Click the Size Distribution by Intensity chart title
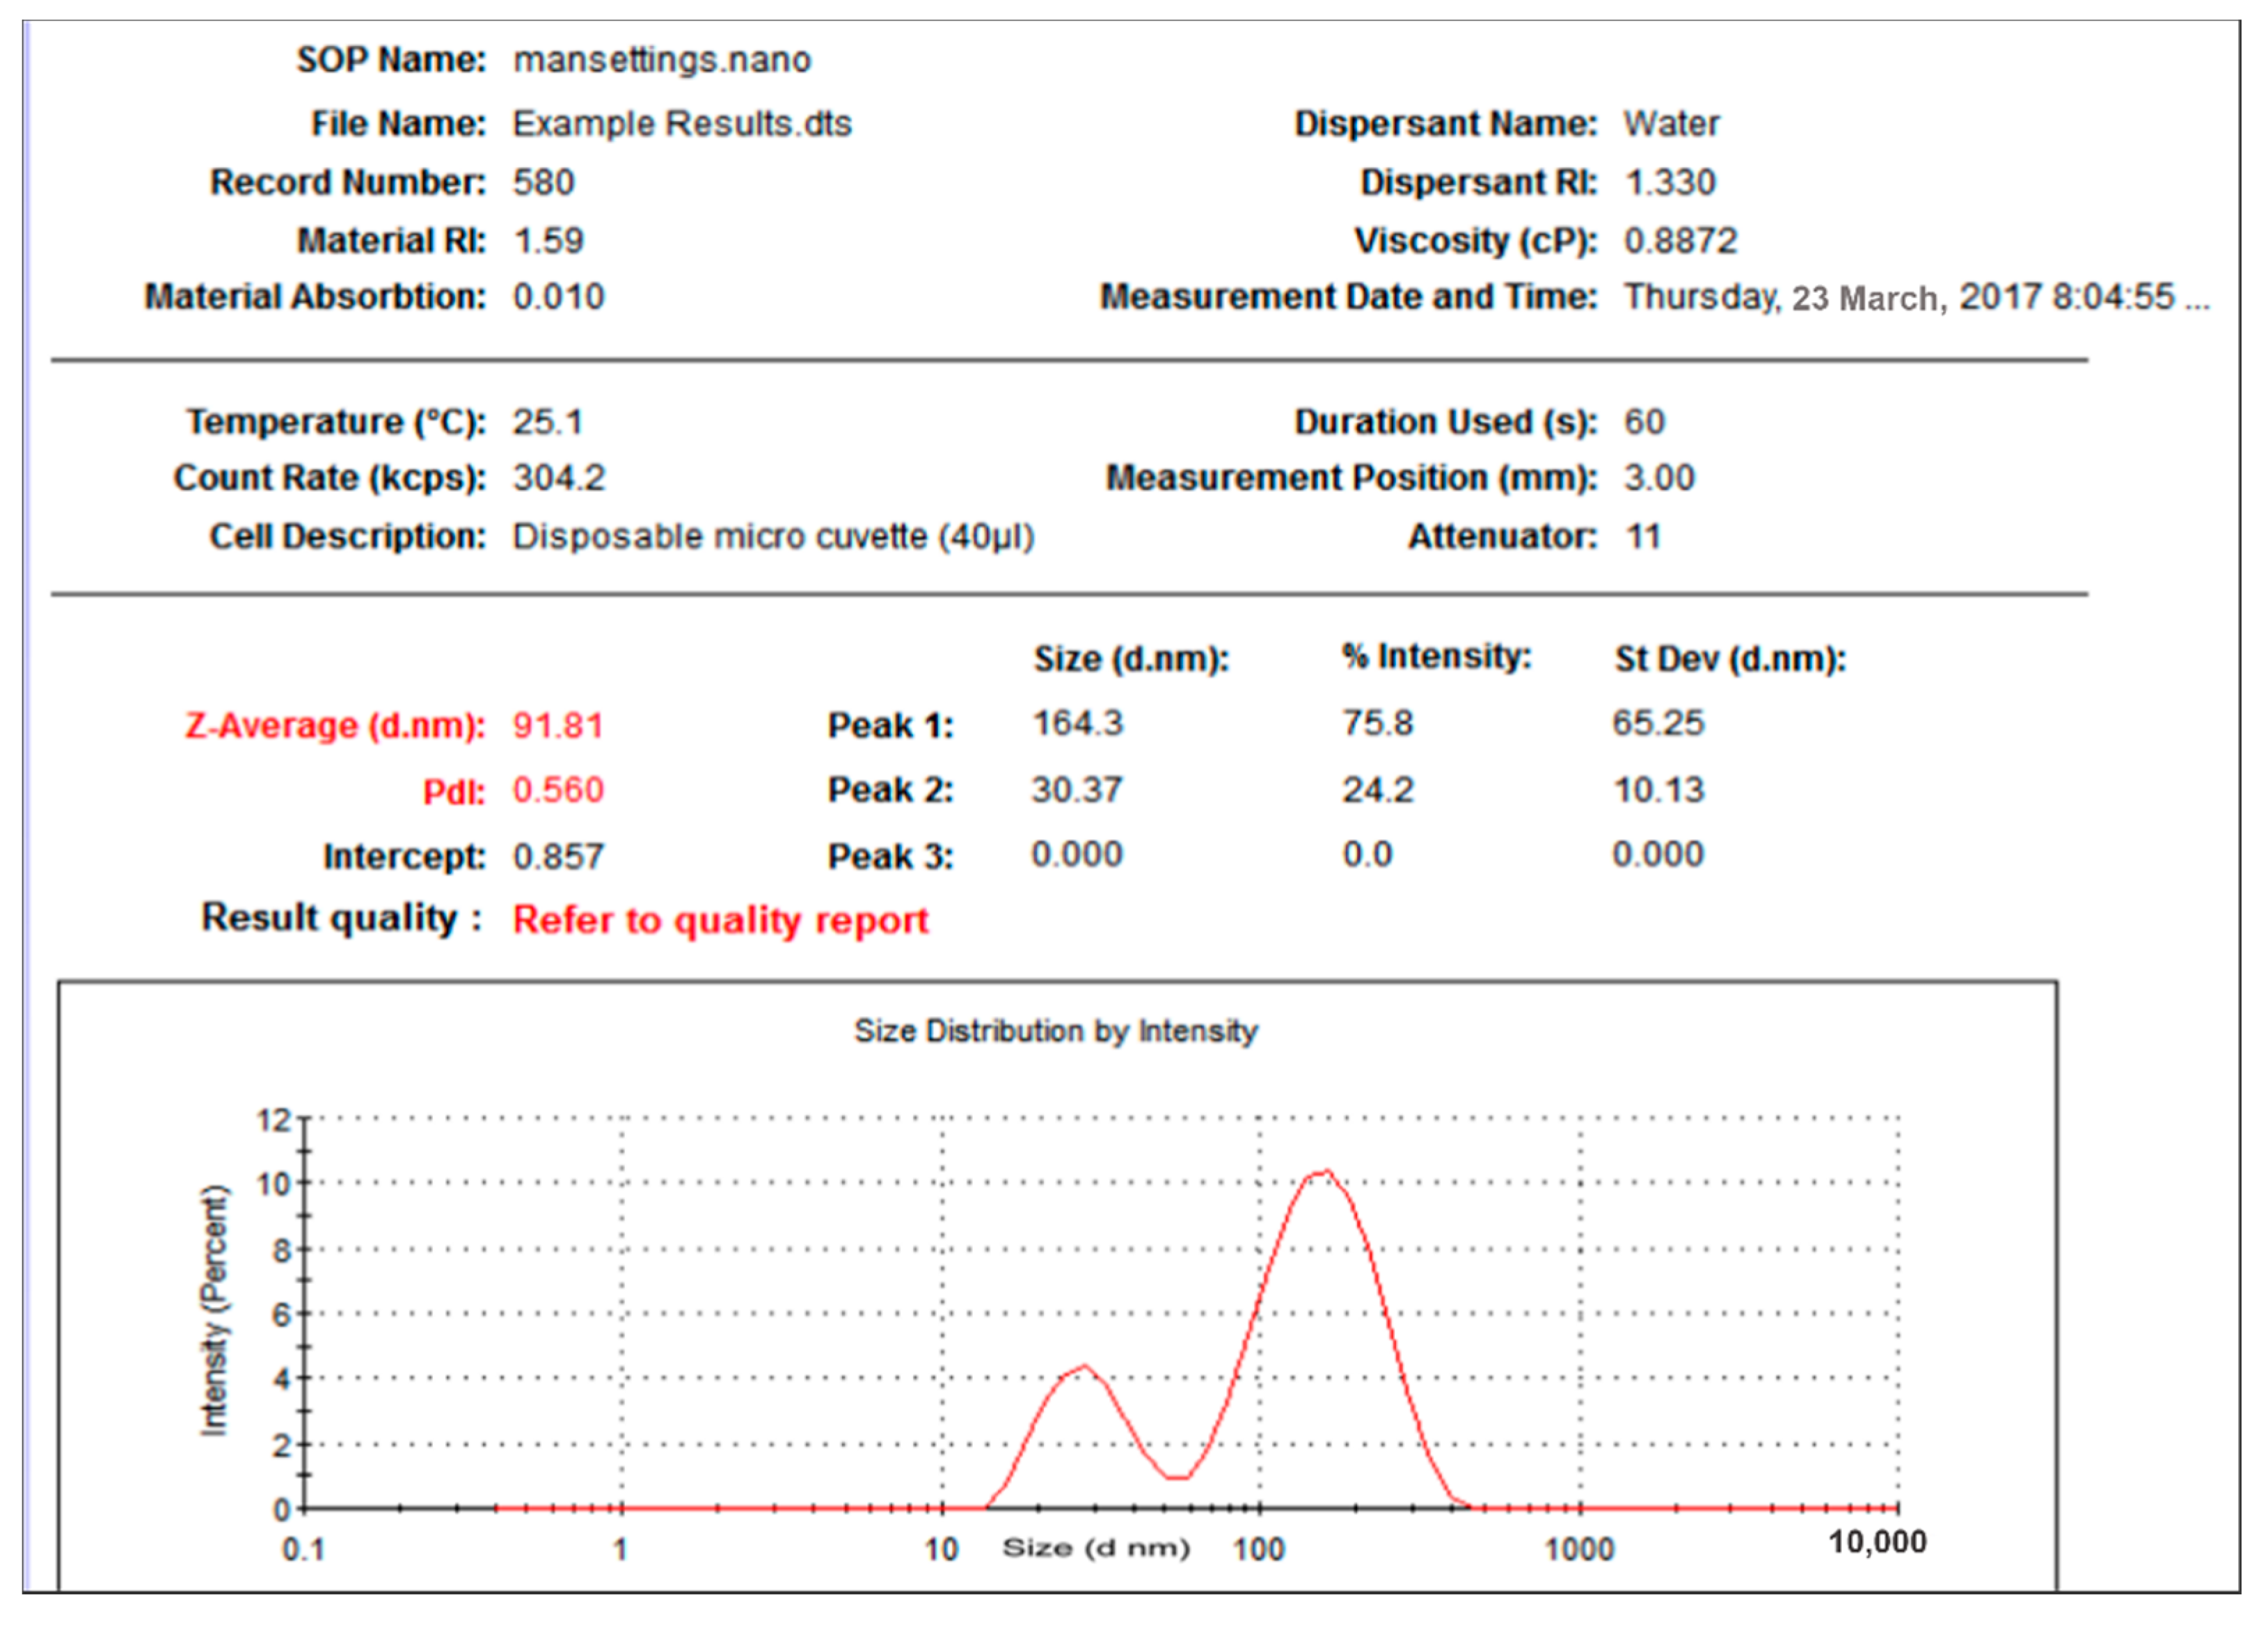This screenshot has width=2268, height=1625. tap(1055, 1028)
